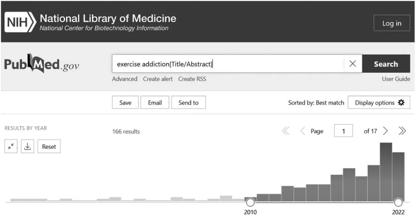Viewport: 416px width, 221px height.
Task: Click the Create alert link
Action: (x=158, y=79)
